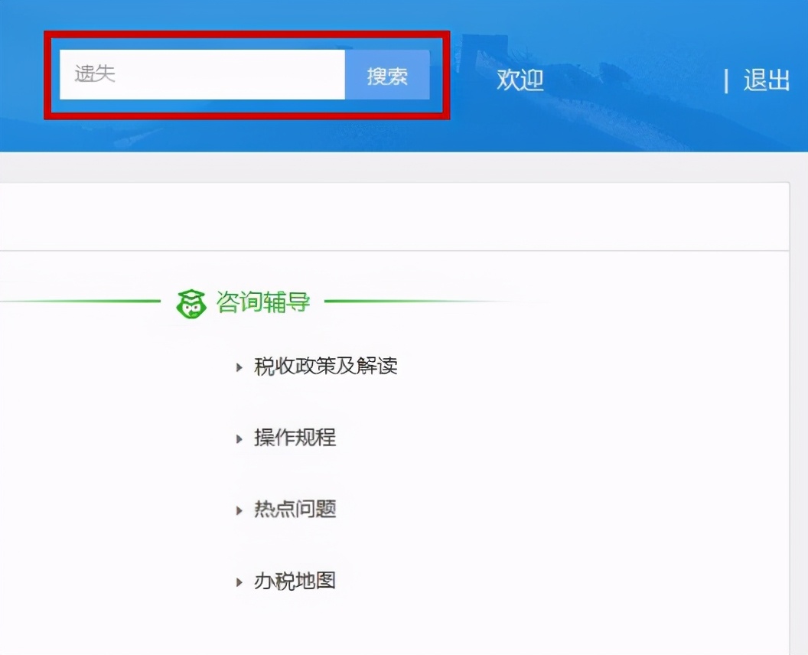
Task: Click the 搜索 search button
Action: [389, 75]
